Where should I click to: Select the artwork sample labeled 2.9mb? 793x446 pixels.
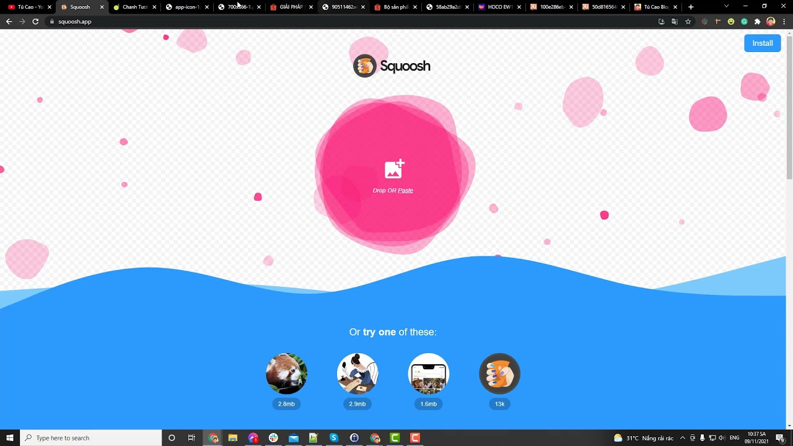click(357, 374)
